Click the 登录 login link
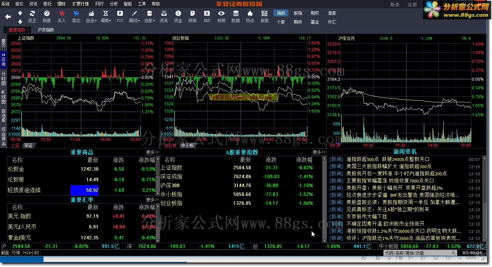This screenshot has width=492, height=267. [395, 4]
